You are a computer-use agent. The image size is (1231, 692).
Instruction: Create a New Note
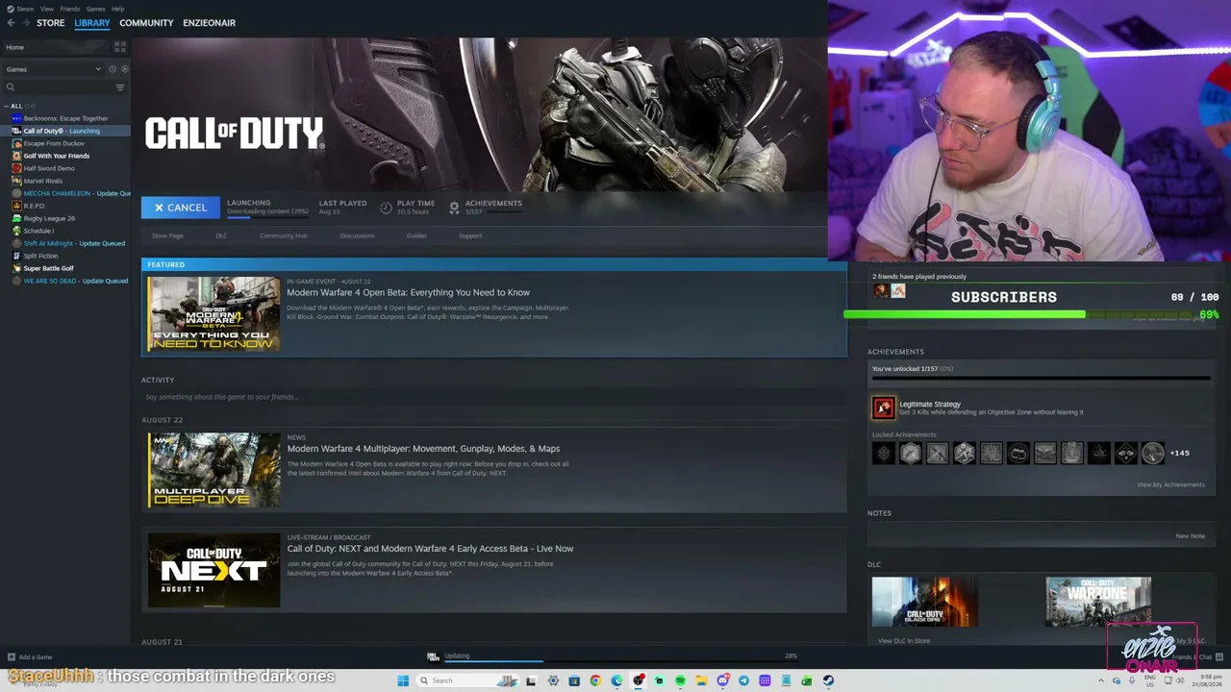coord(1190,536)
